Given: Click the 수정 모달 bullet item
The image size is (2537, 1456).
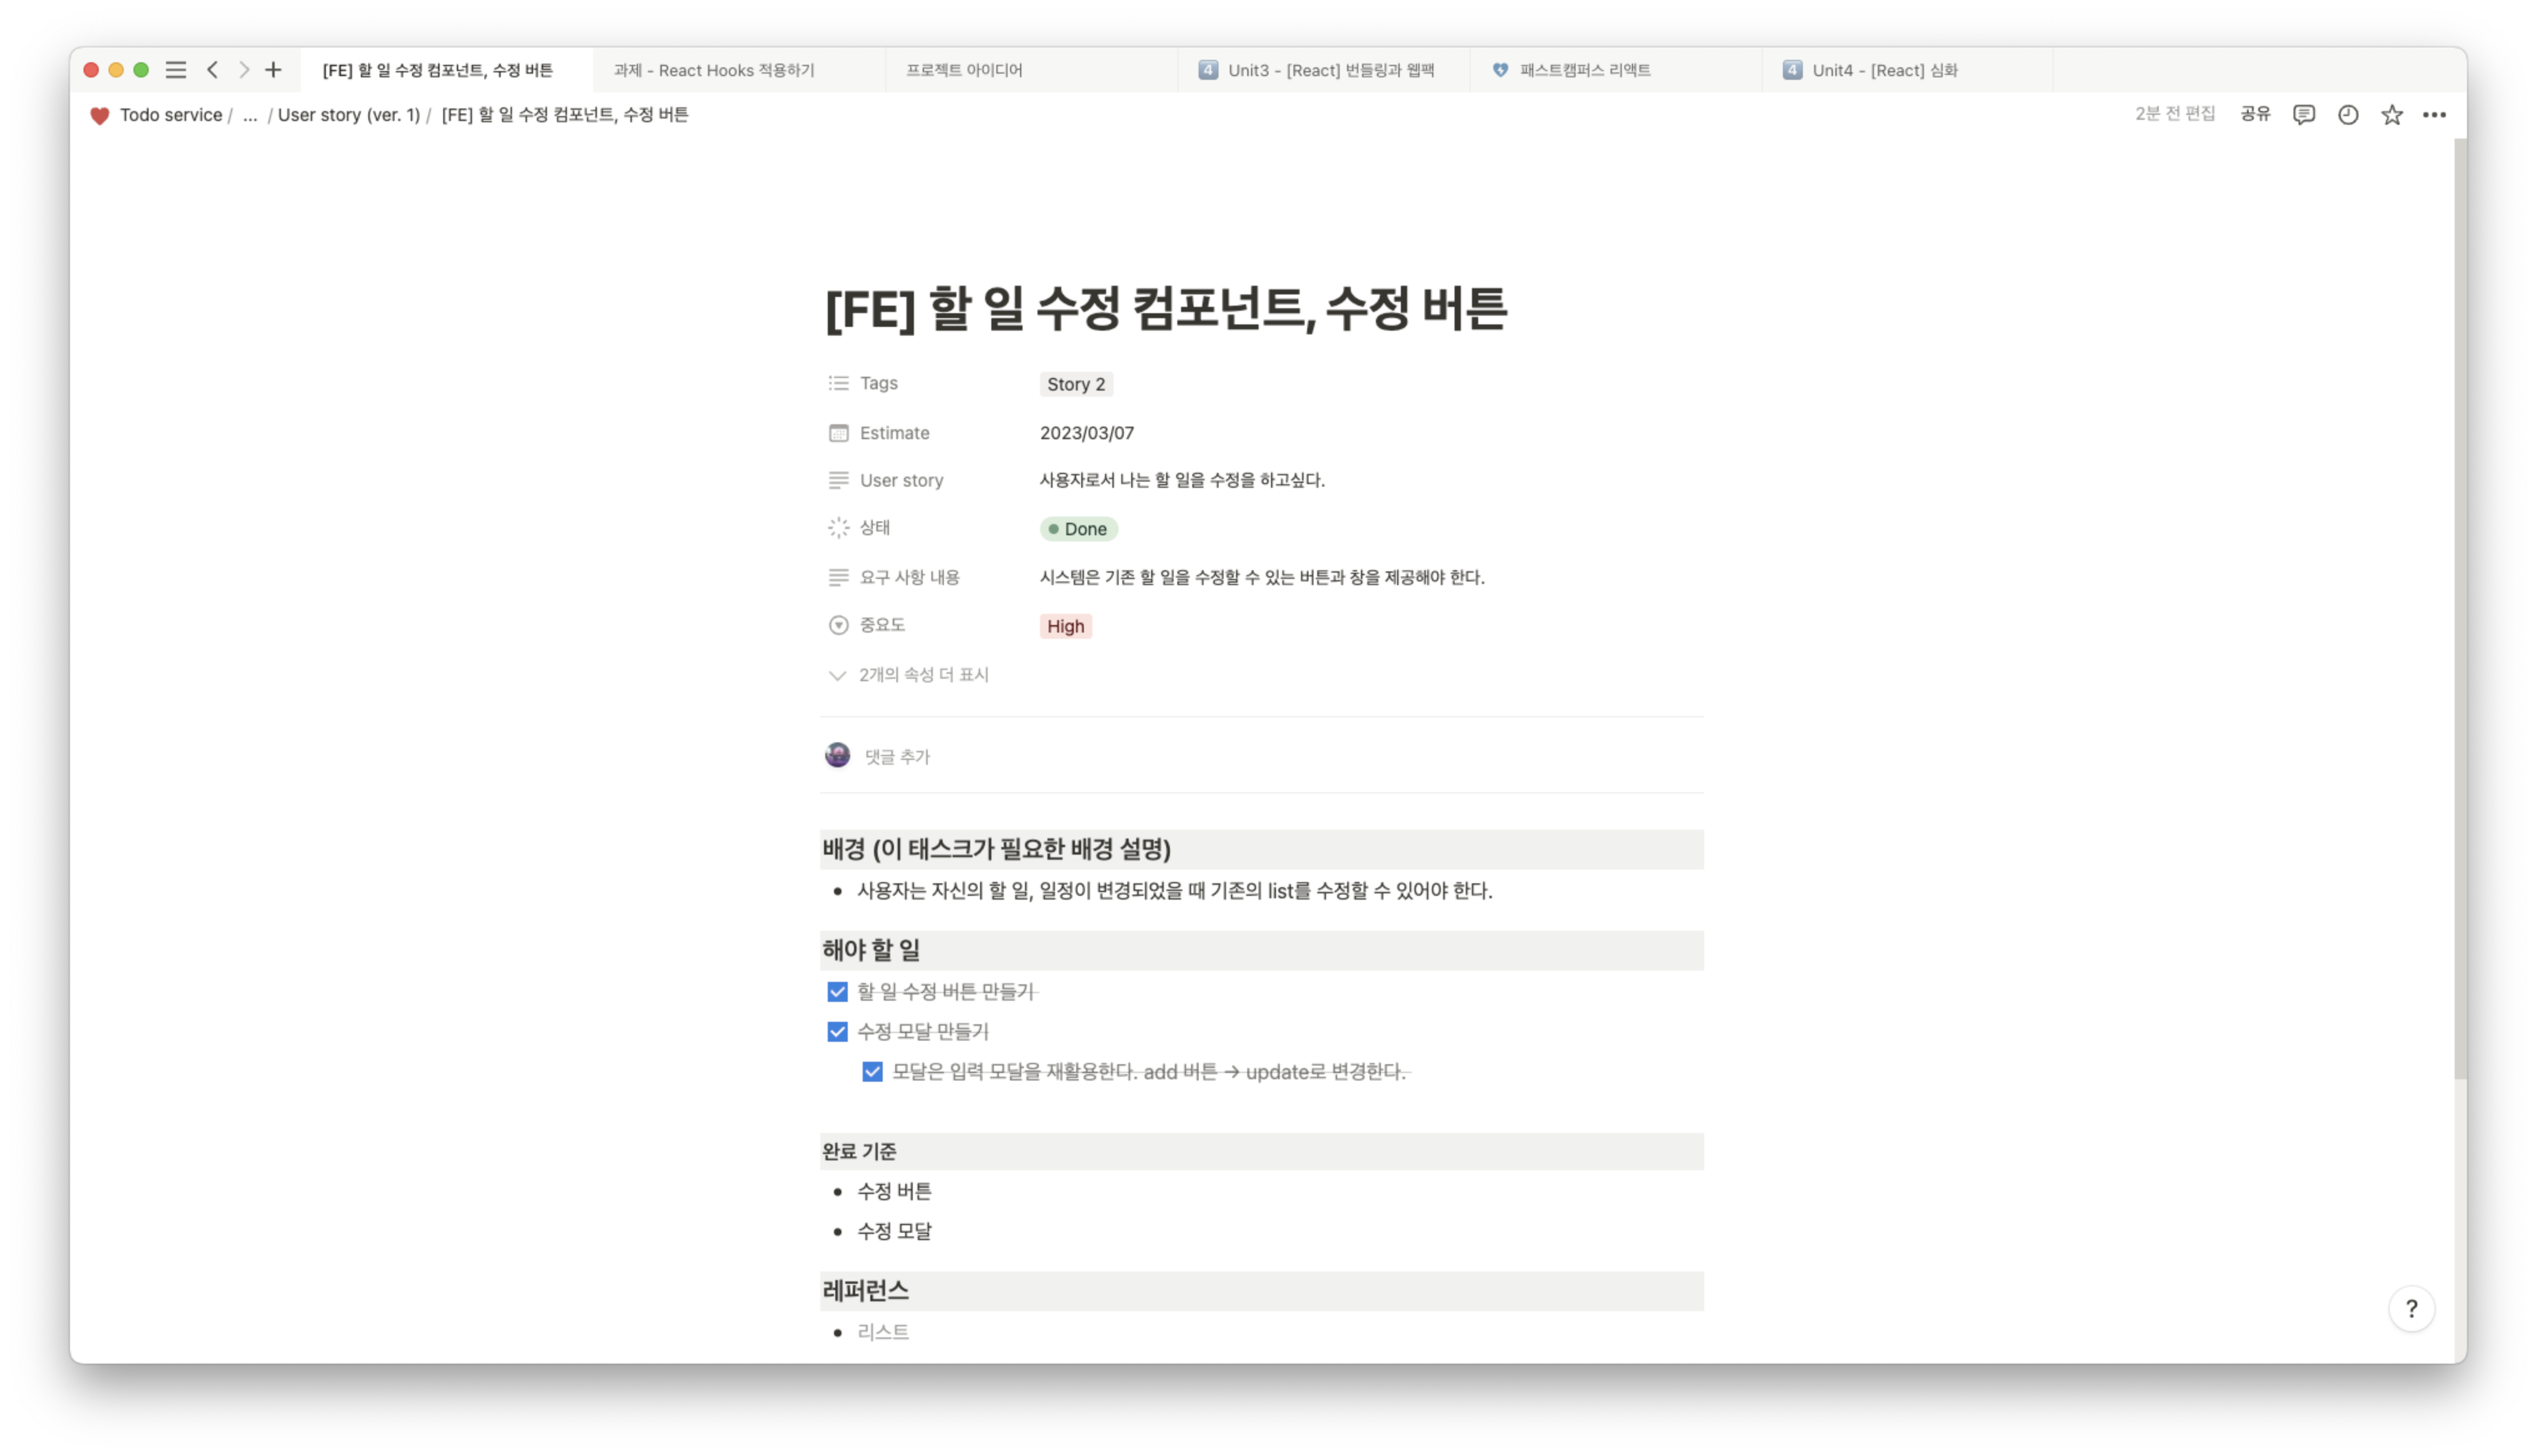Looking at the screenshot, I should (895, 1231).
